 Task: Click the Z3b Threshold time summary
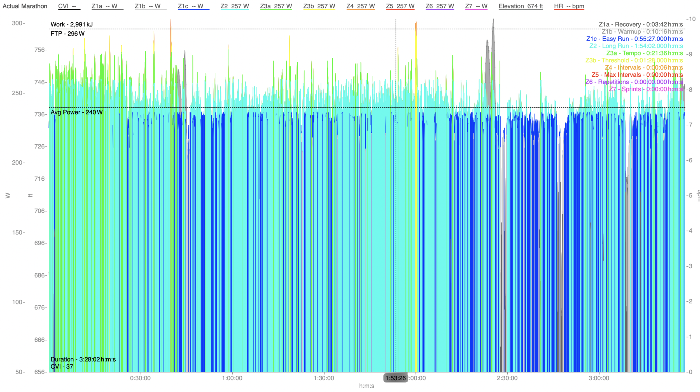click(634, 60)
